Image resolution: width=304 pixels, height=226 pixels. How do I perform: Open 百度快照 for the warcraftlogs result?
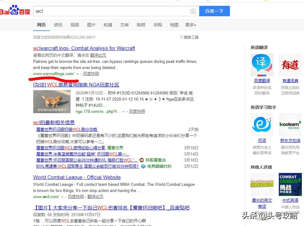point(91,74)
